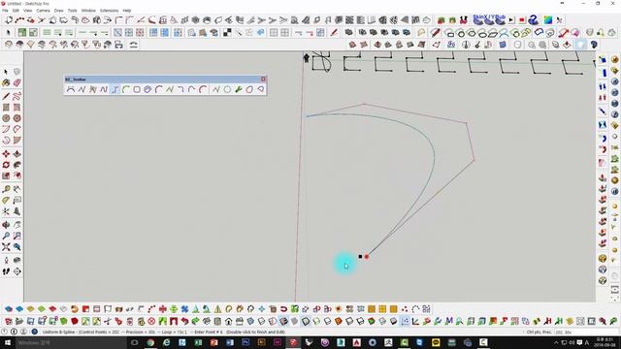Click the multicolor square icon in top toolbar
This screenshot has height=349, width=621.
coord(548,19)
